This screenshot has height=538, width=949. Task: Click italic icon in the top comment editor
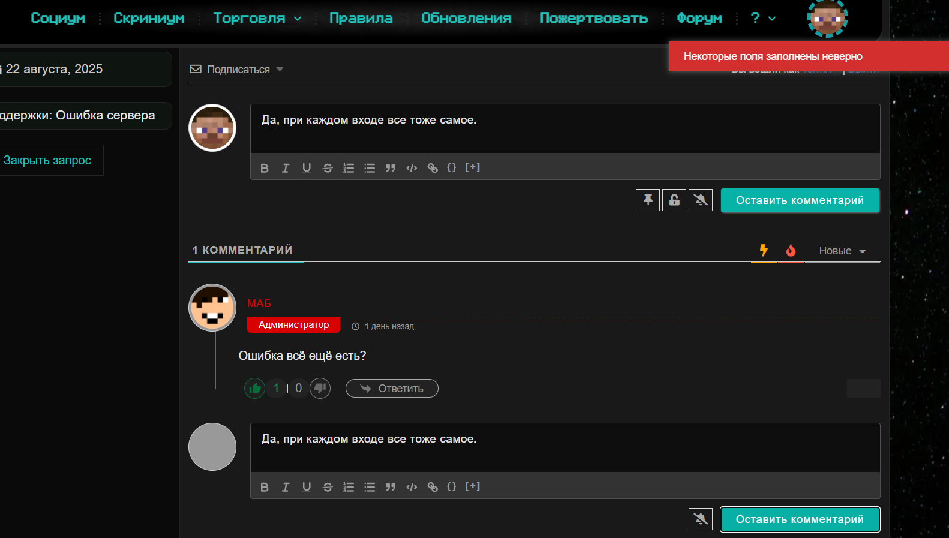click(x=286, y=168)
